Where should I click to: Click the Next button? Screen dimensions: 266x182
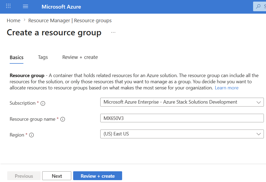click(x=57, y=176)
